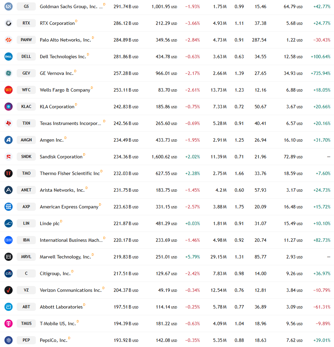Open the GS ticker symbol
This screenshot has width=334, height=347.
click(x=26, y=6)
